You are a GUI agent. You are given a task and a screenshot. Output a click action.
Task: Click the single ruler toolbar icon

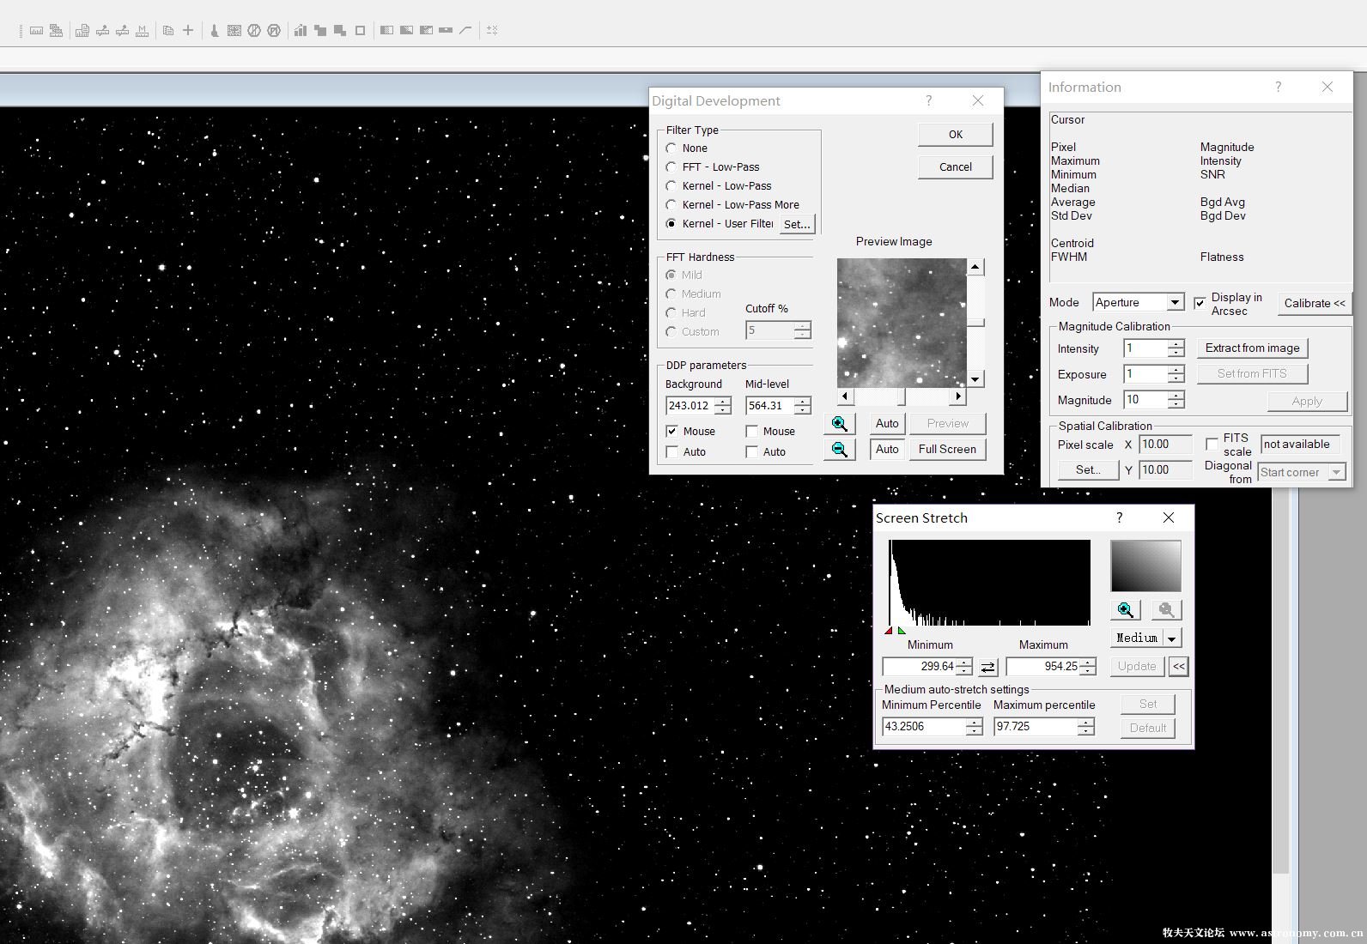pyautogui.click(x=36, y=30)
